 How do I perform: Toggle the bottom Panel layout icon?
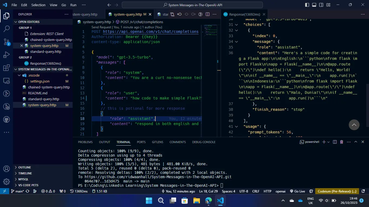coord(314,5)
